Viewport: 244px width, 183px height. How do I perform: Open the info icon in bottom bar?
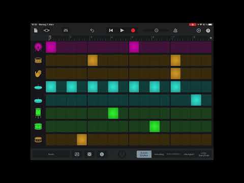(102, 154)
